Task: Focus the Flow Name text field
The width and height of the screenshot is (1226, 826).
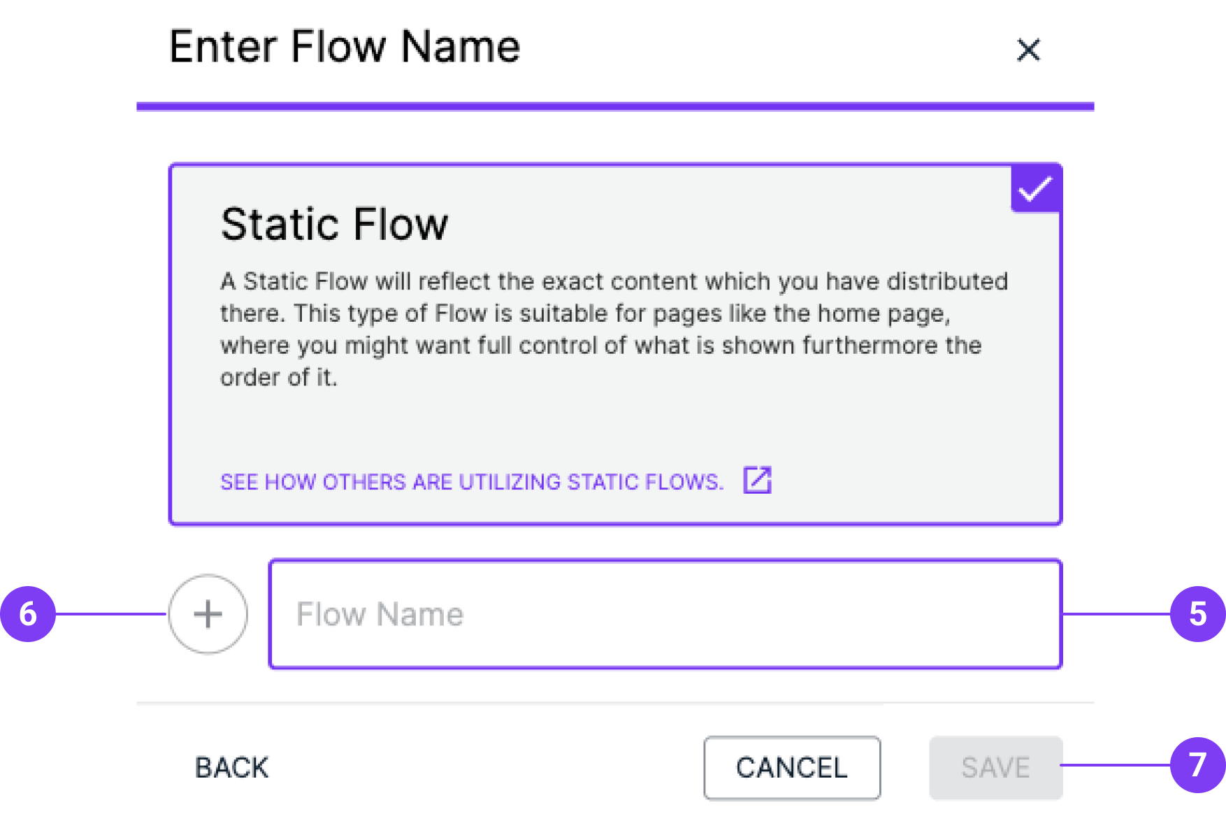Action: click(x=665, y=614)
